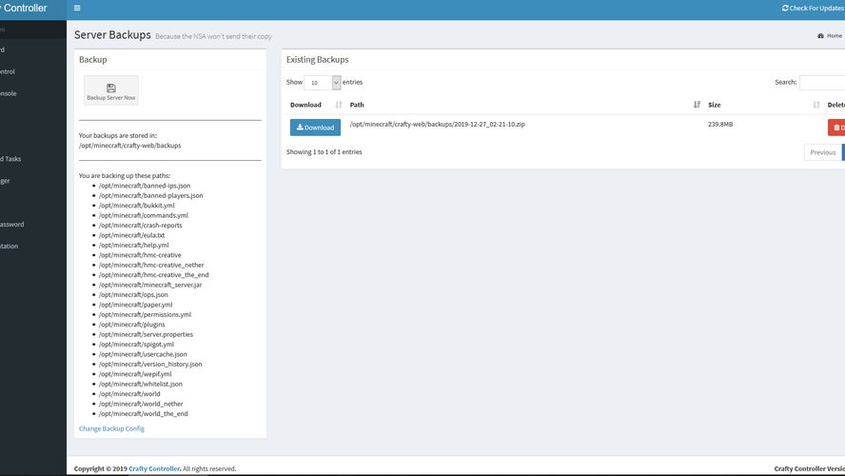Go to the Dashboard sidebar item
845x476 pixels.
coord(5,50)
